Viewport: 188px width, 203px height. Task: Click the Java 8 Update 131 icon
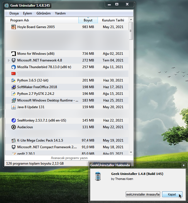(13, 107)
